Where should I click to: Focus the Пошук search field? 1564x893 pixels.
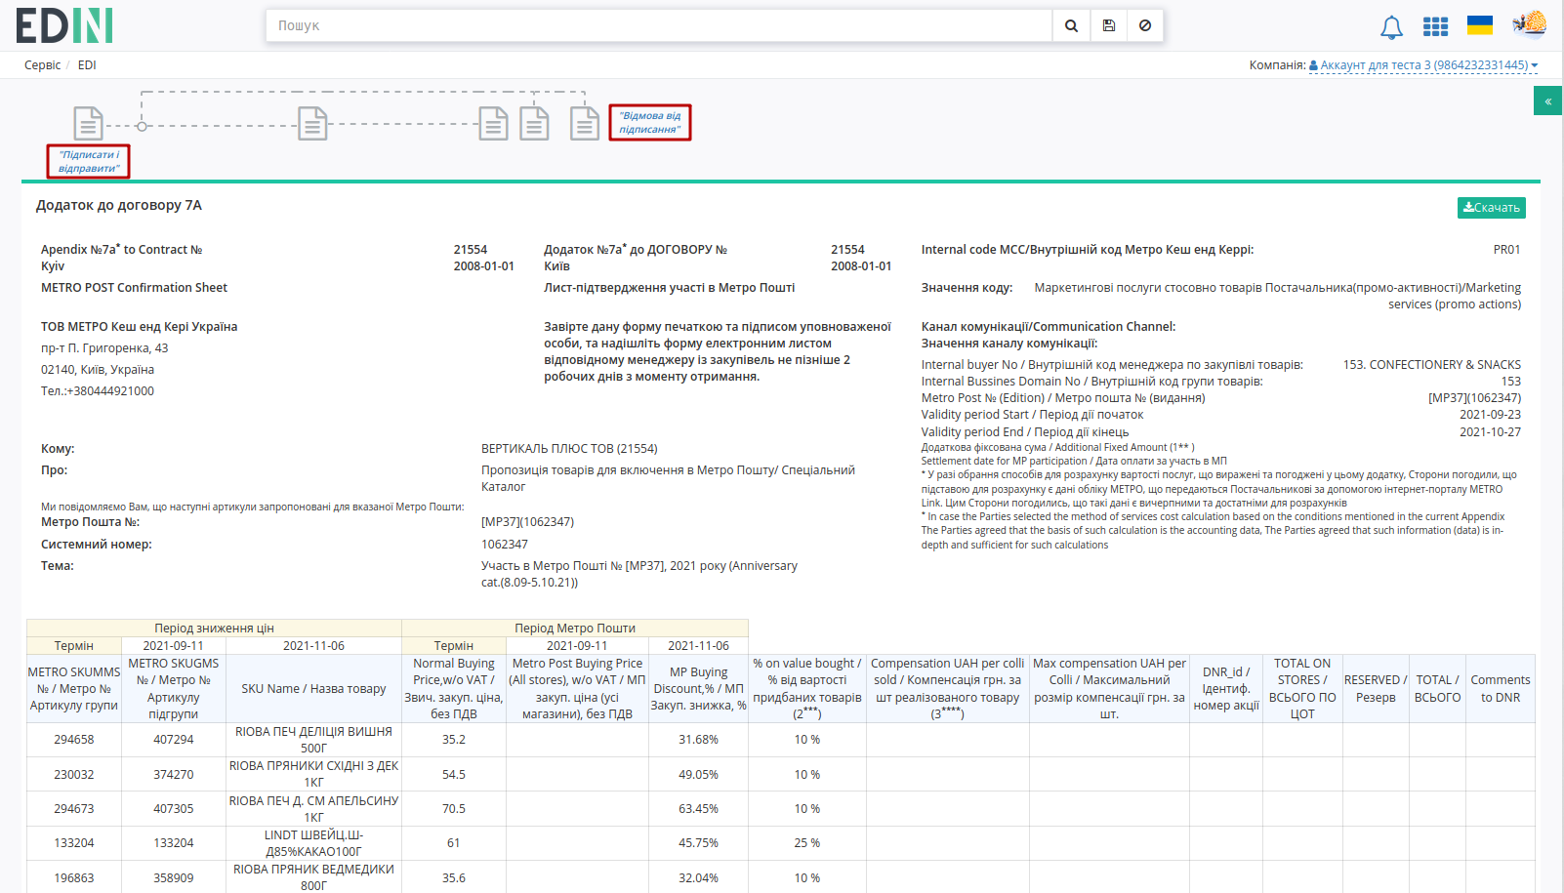659,26
